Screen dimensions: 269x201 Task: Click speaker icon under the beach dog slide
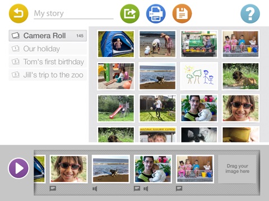point(95,189)
